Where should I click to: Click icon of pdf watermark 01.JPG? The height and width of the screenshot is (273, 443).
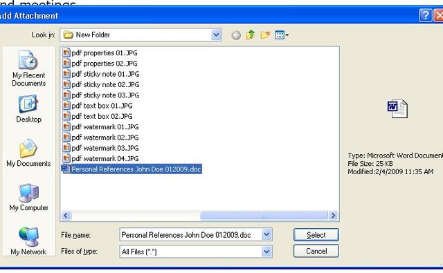(66, 126)
